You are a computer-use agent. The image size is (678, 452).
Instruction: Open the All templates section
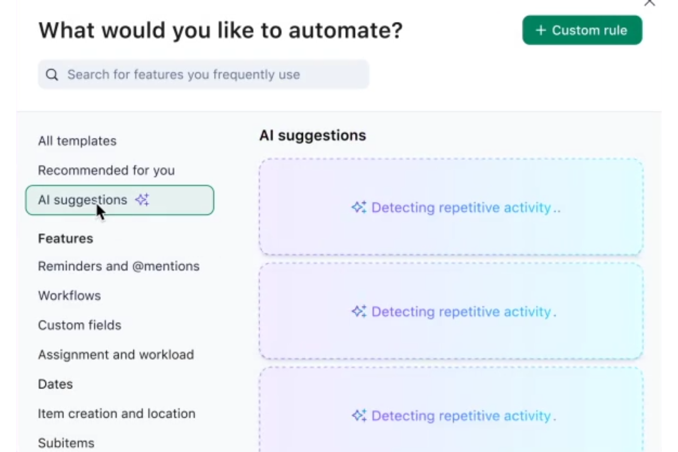77,141
